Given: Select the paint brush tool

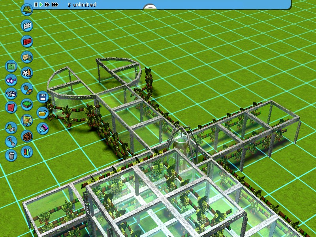Looking at the screenshot, I should pos(42,128).
